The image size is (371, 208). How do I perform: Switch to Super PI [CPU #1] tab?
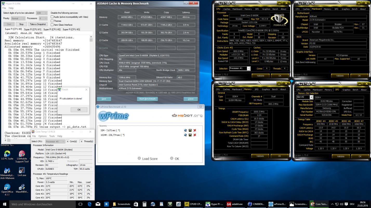pyautogui.click(x=33, y=30)
